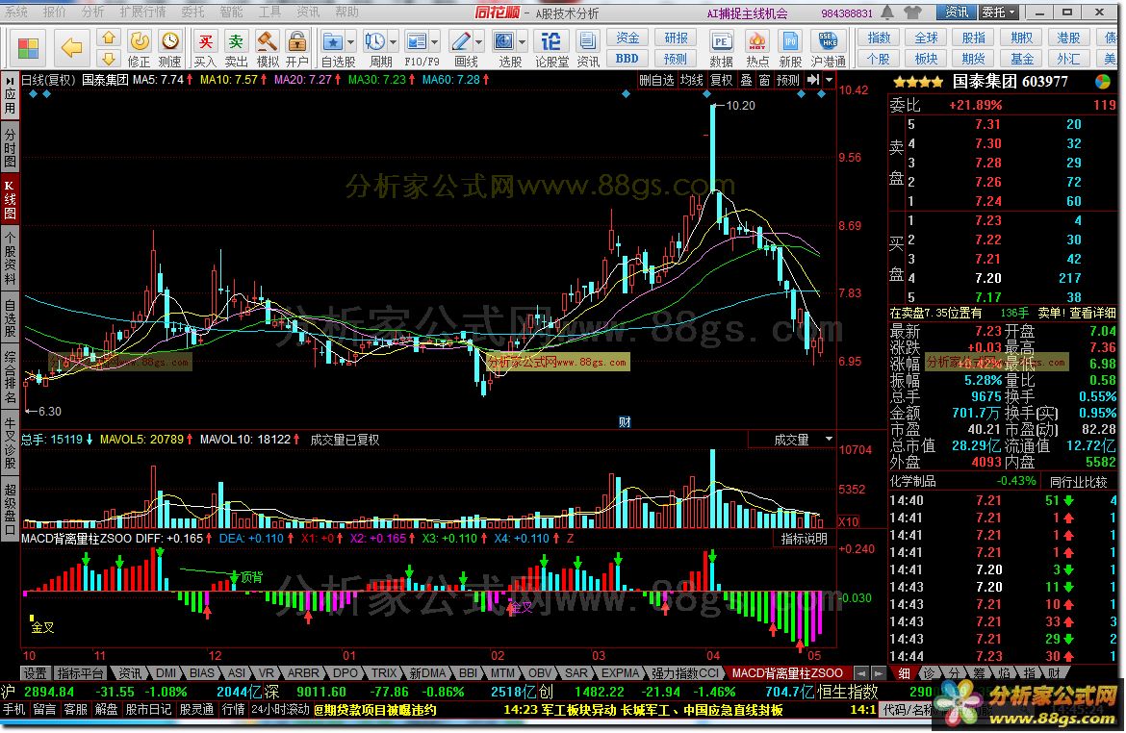Open the 报价 menu
Viewport: 1126px width, 733px height.
55,13
